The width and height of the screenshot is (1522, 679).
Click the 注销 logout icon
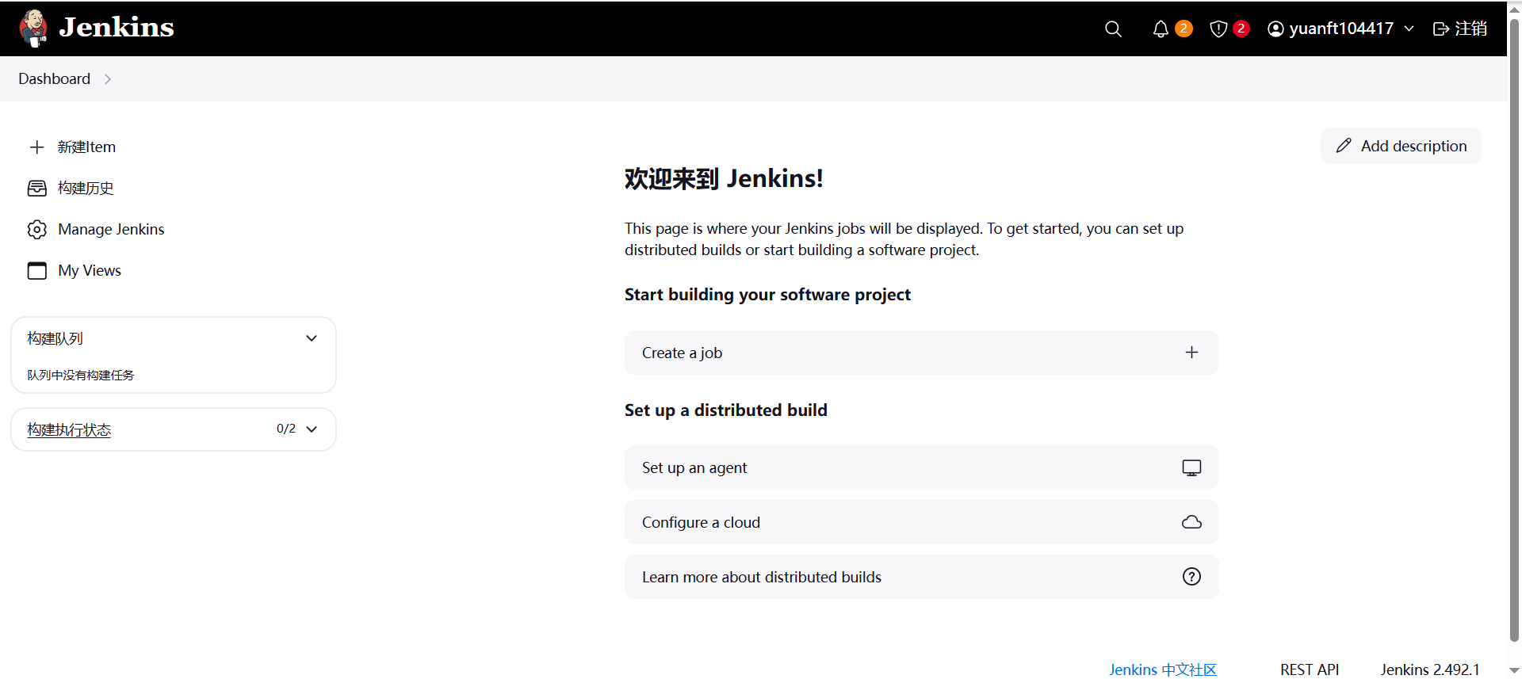tap(1441, 29)
